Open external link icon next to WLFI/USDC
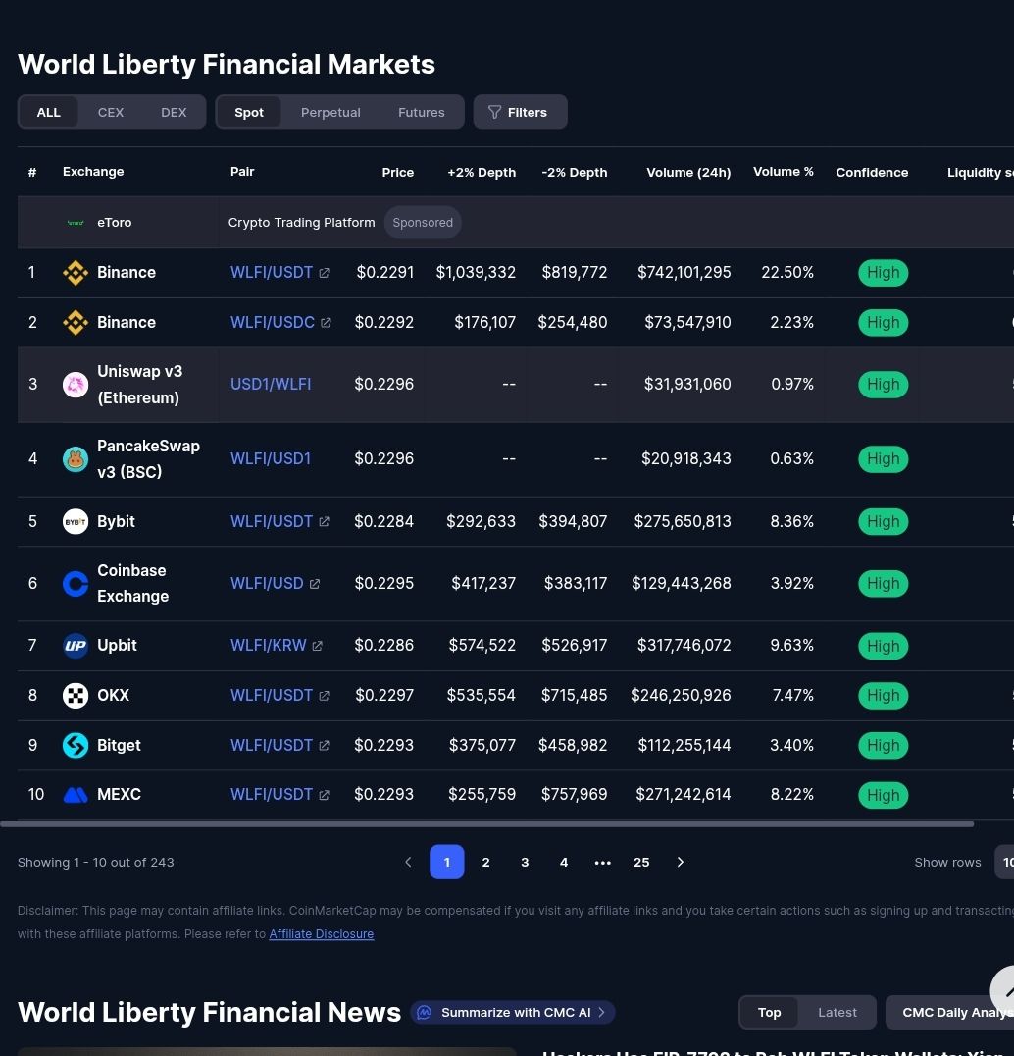 pyautogui.click(x=326, y=323)
